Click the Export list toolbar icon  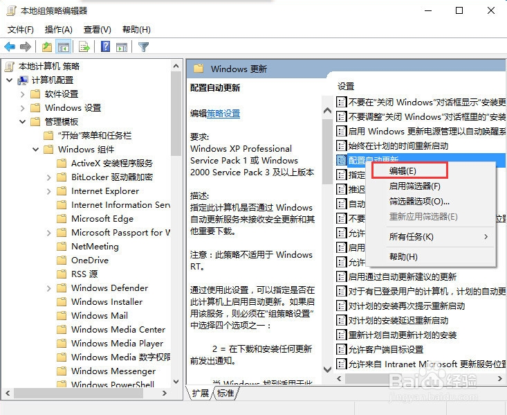(84, 47)
